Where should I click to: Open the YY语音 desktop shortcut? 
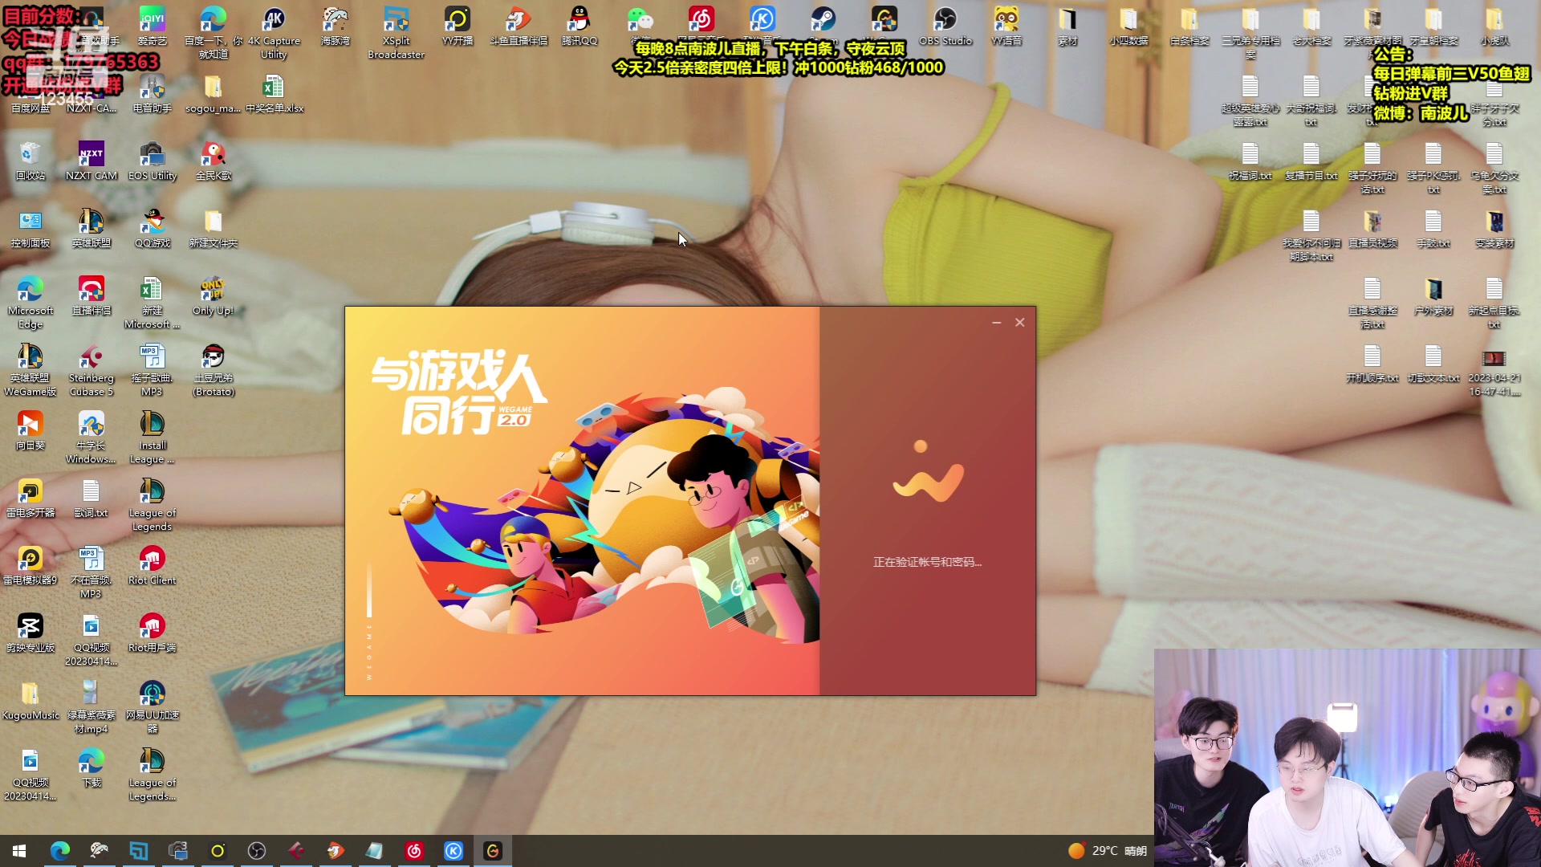[x=1006, y=26]
